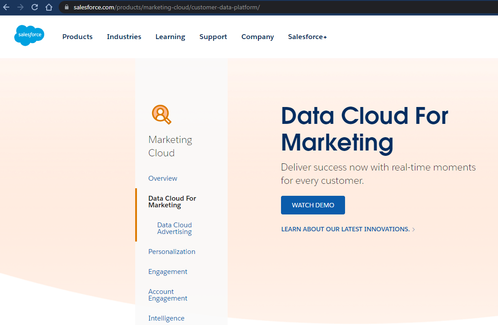Screen dimensions: 498x325
Task: Open the Intelligence sidebar link
Action: click(166, 318)
